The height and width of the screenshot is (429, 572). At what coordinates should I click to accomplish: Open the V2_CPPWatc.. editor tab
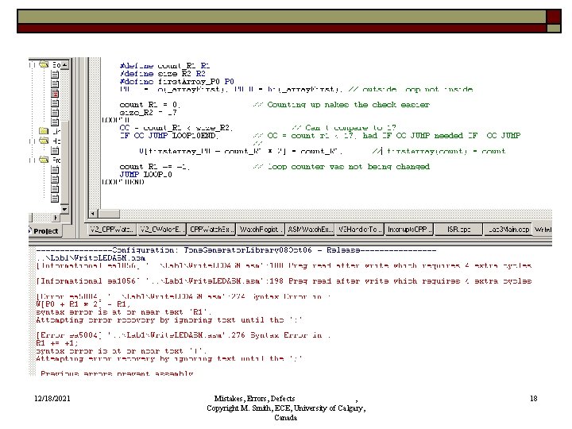pos(112,230)
